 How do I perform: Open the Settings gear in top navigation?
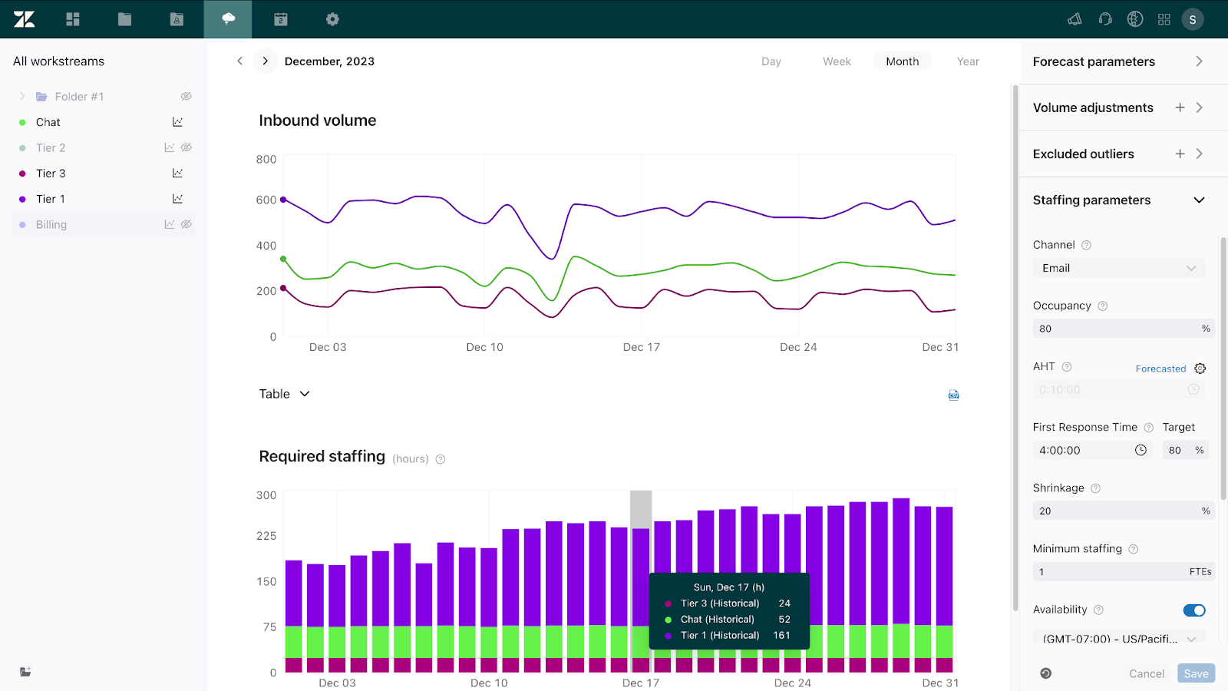pyautogui.click(x=332, y=18)
